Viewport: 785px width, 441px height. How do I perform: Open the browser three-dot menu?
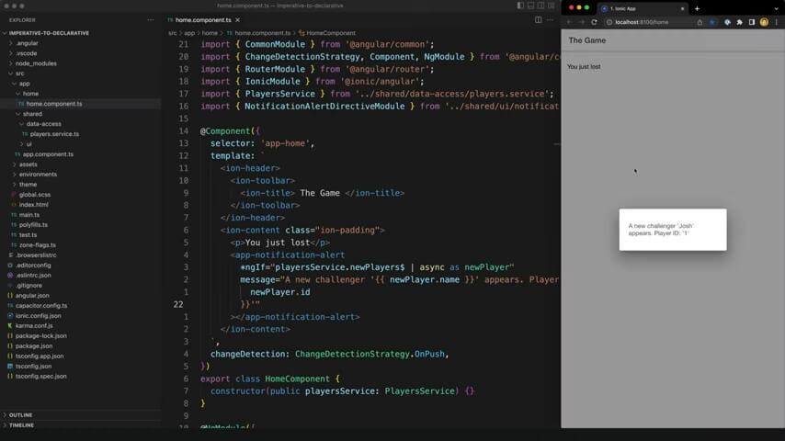tap(777, 22)
